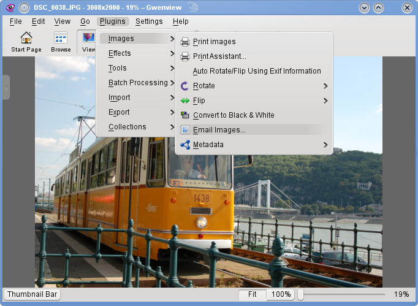Toggle Fit zoom button

(x=252, y=294)
